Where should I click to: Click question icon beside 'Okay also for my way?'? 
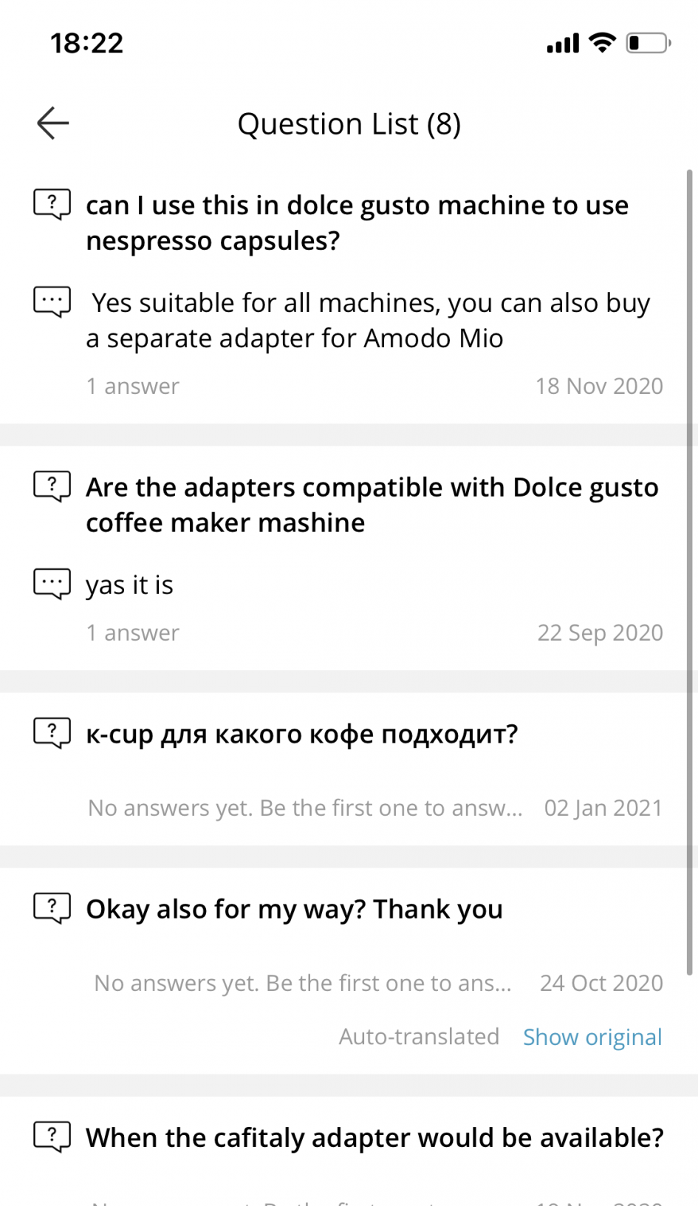click(52, 908)
